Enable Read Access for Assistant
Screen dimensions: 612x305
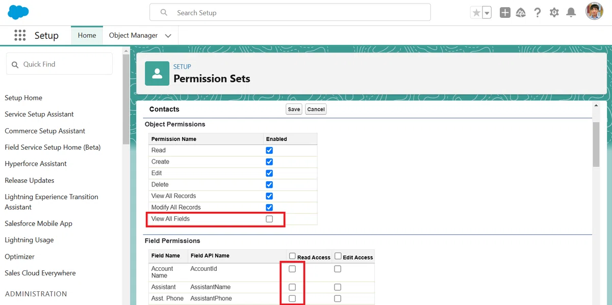point(292,287)
